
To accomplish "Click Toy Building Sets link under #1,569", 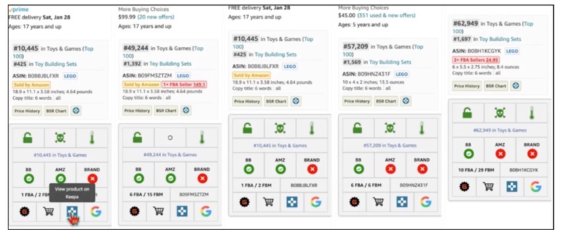I will (x=390, y=62).
